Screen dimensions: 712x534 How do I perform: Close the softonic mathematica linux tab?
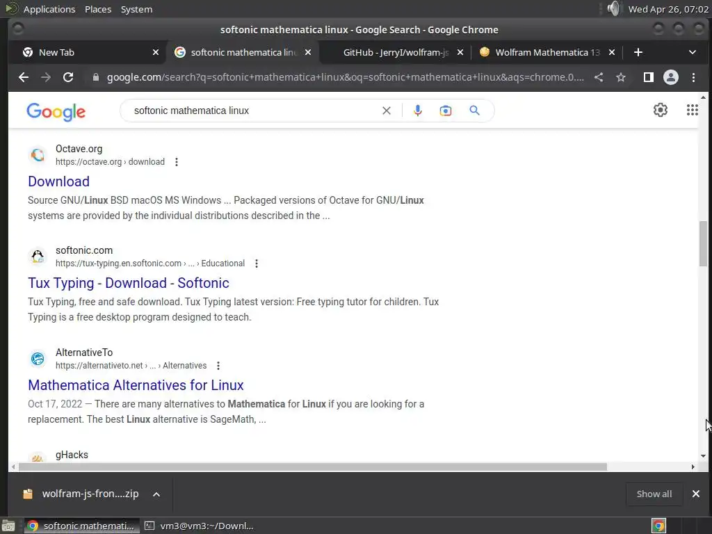[x=308, y=52]
